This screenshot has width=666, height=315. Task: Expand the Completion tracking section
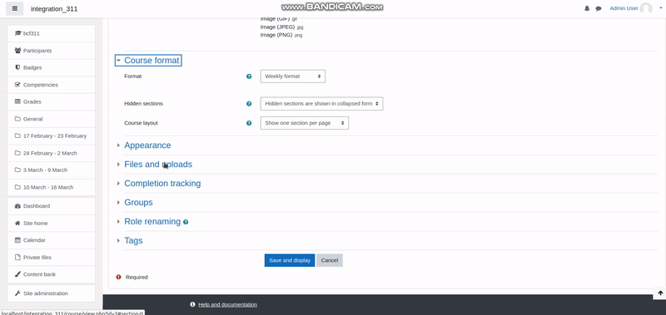point(162,183)
